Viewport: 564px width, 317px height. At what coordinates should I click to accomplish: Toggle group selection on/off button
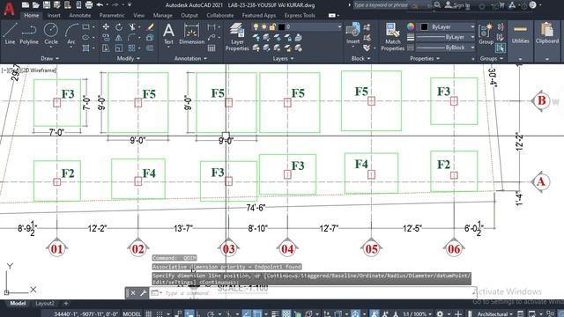pyautogui.click(x=500, y=48)
